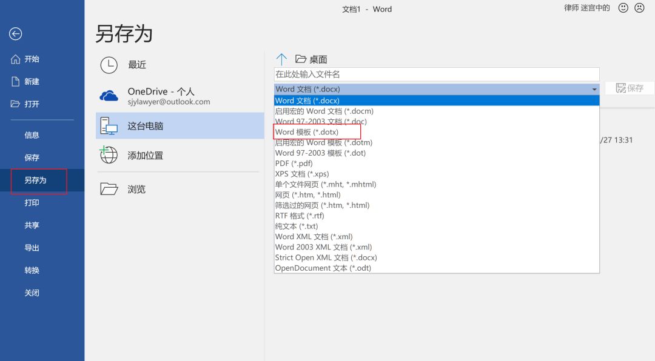
Task: Send a smile feedback face
Action: click(x=623, y=8)
